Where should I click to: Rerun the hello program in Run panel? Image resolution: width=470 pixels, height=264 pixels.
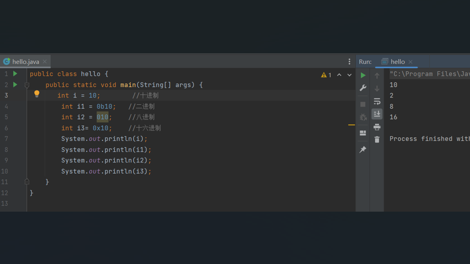[x=363, y=75]
